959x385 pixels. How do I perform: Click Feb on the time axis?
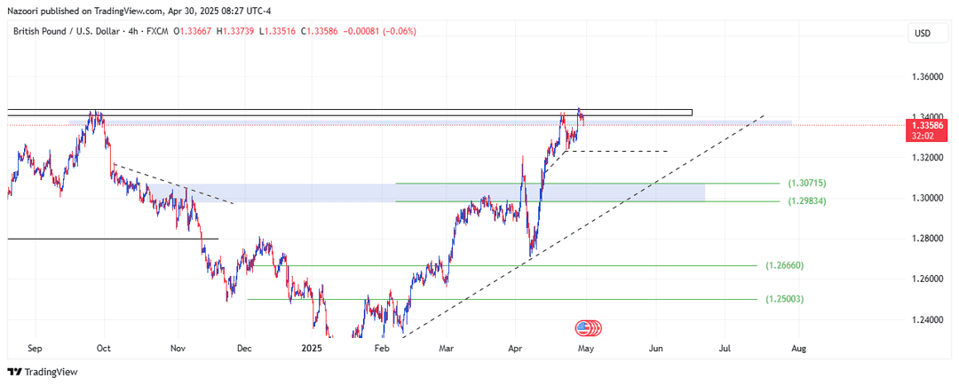(x=382, y=349)
